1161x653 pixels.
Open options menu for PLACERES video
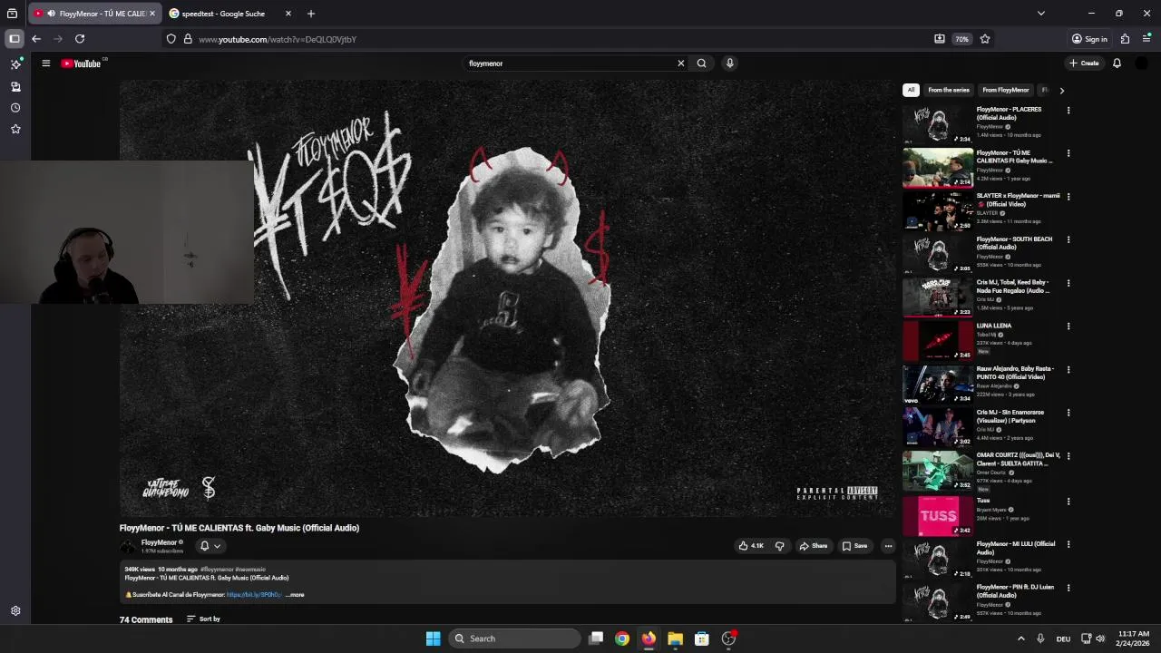tap(1068, 110)
